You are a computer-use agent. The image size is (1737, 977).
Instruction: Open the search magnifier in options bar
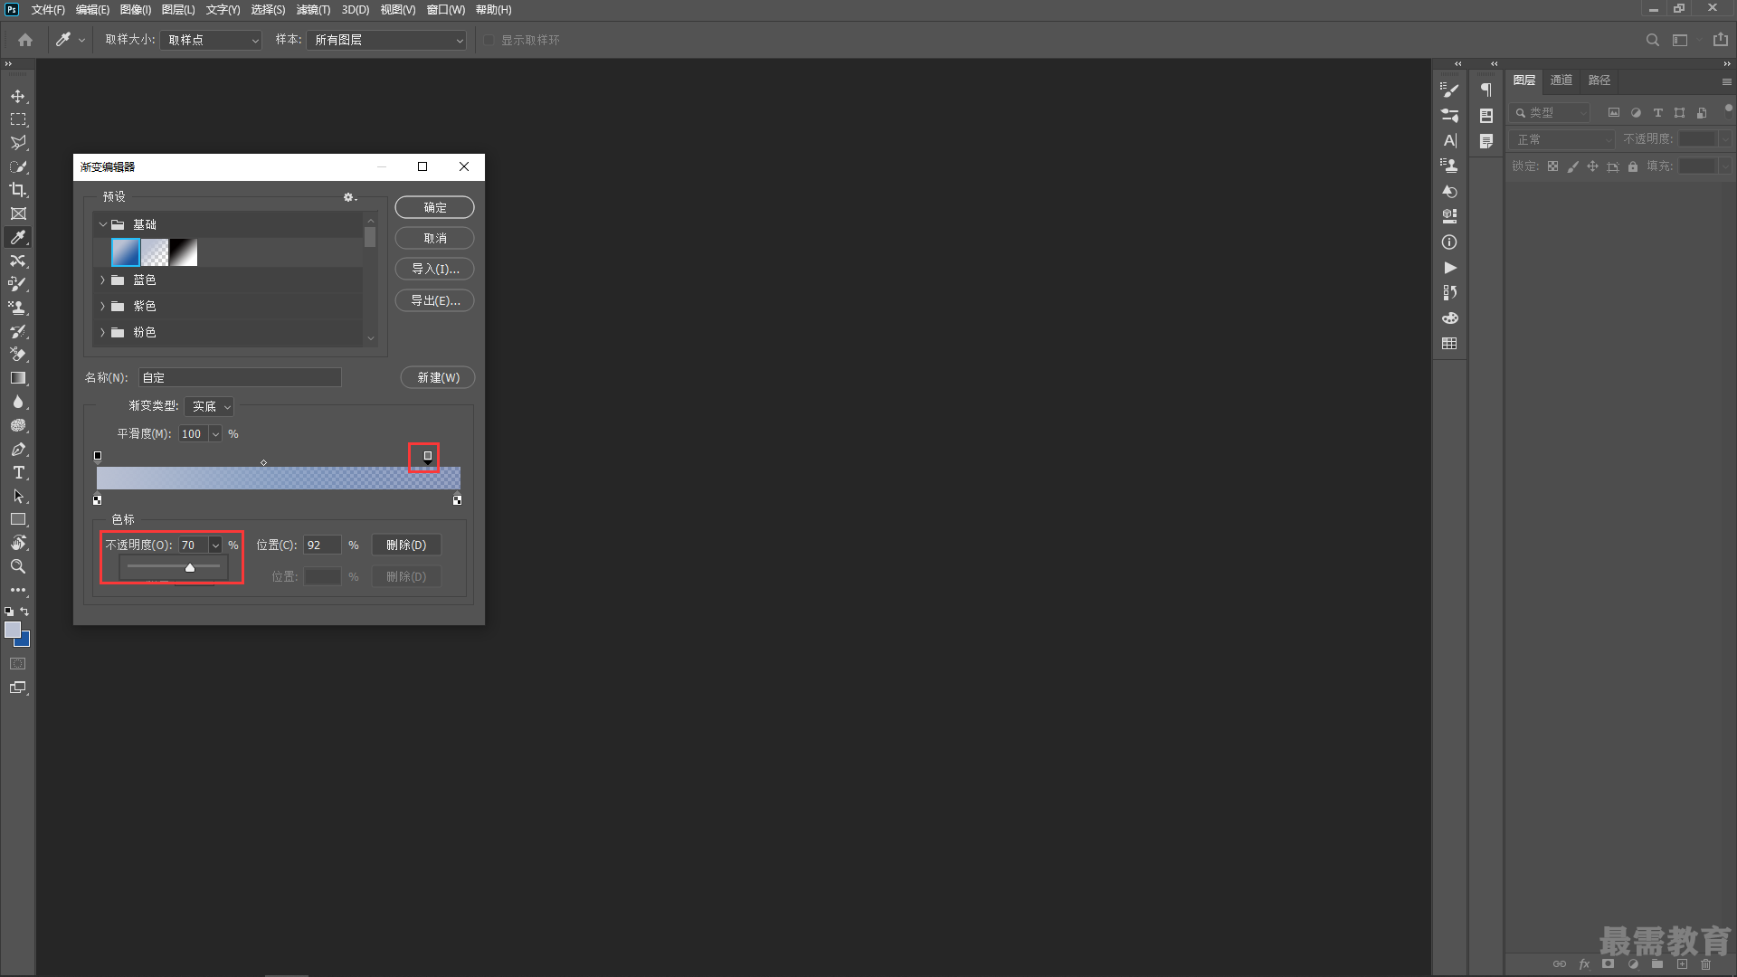1652,40
